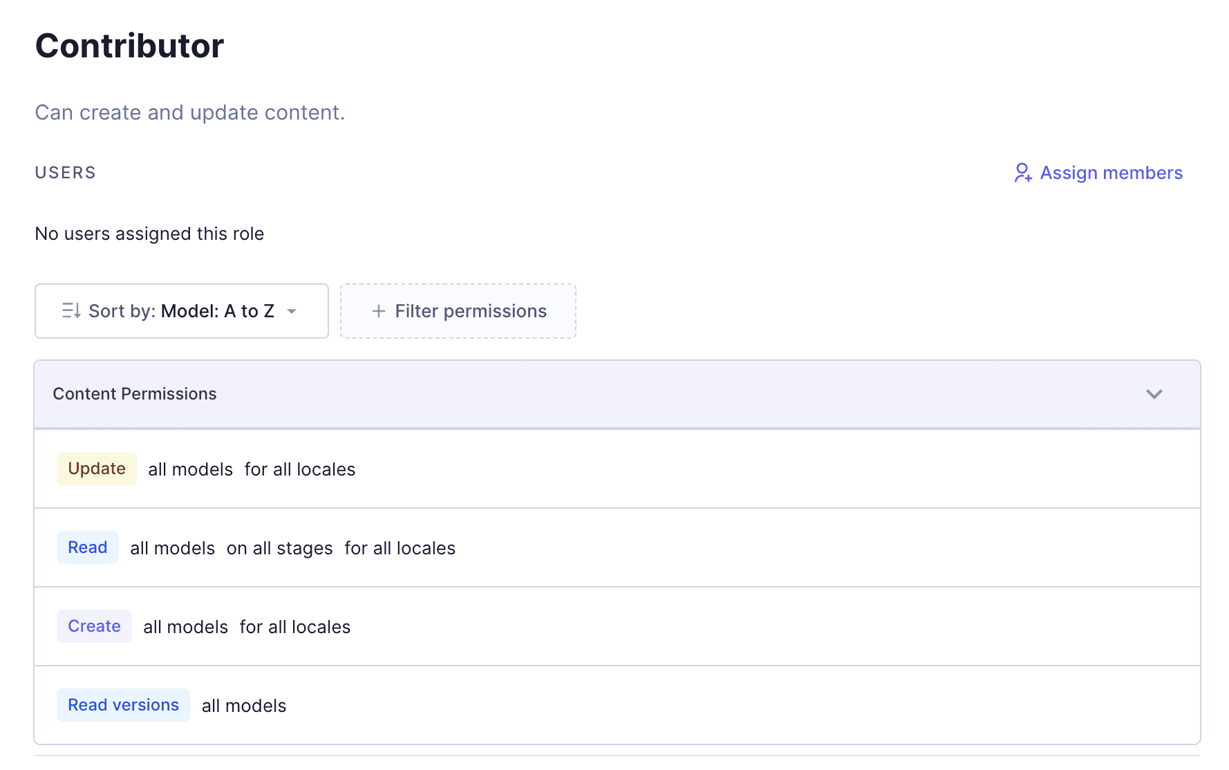
Task: Open the Filter permissions panel
Action: pos(458,311)
